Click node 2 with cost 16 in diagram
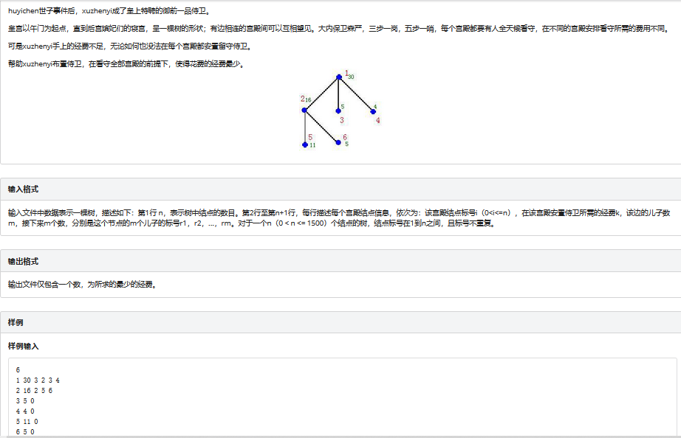 [304, 110]
